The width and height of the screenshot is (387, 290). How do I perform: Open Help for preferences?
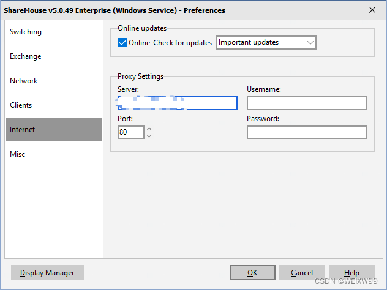point(351,273)
